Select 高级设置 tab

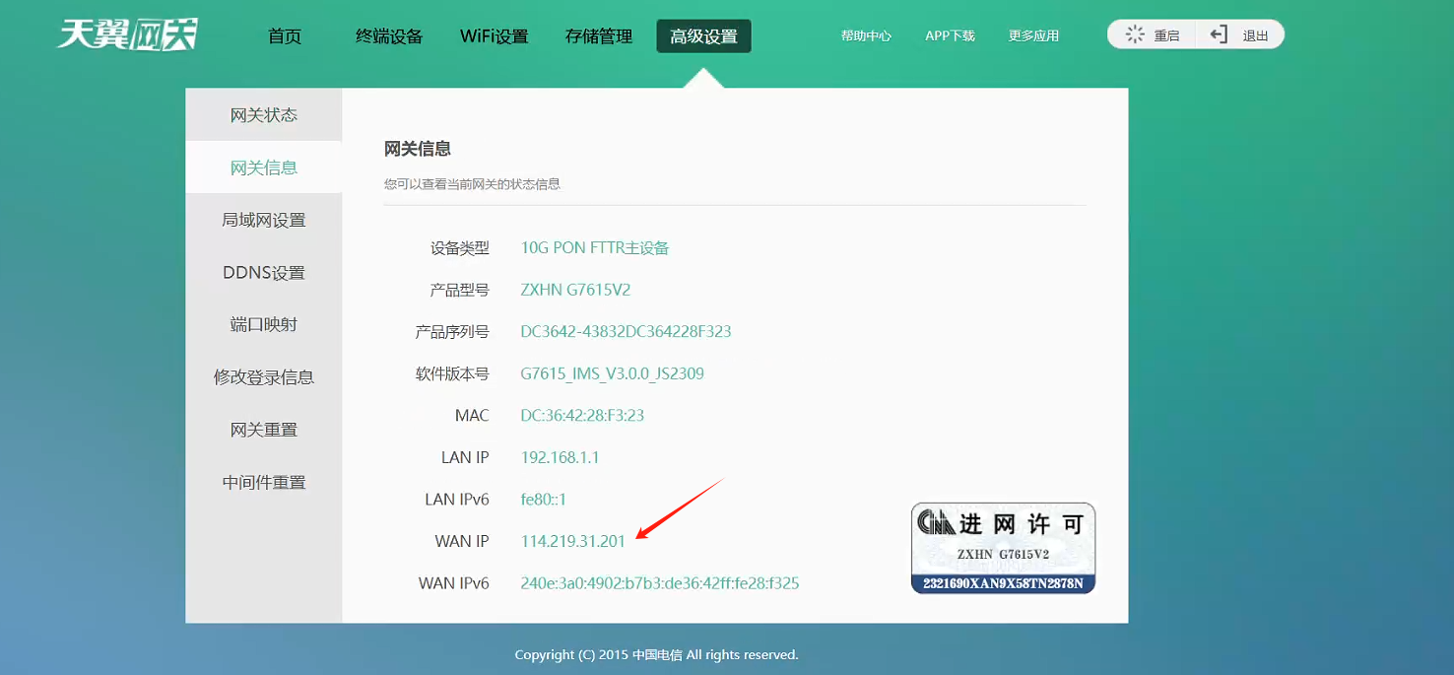703,36
